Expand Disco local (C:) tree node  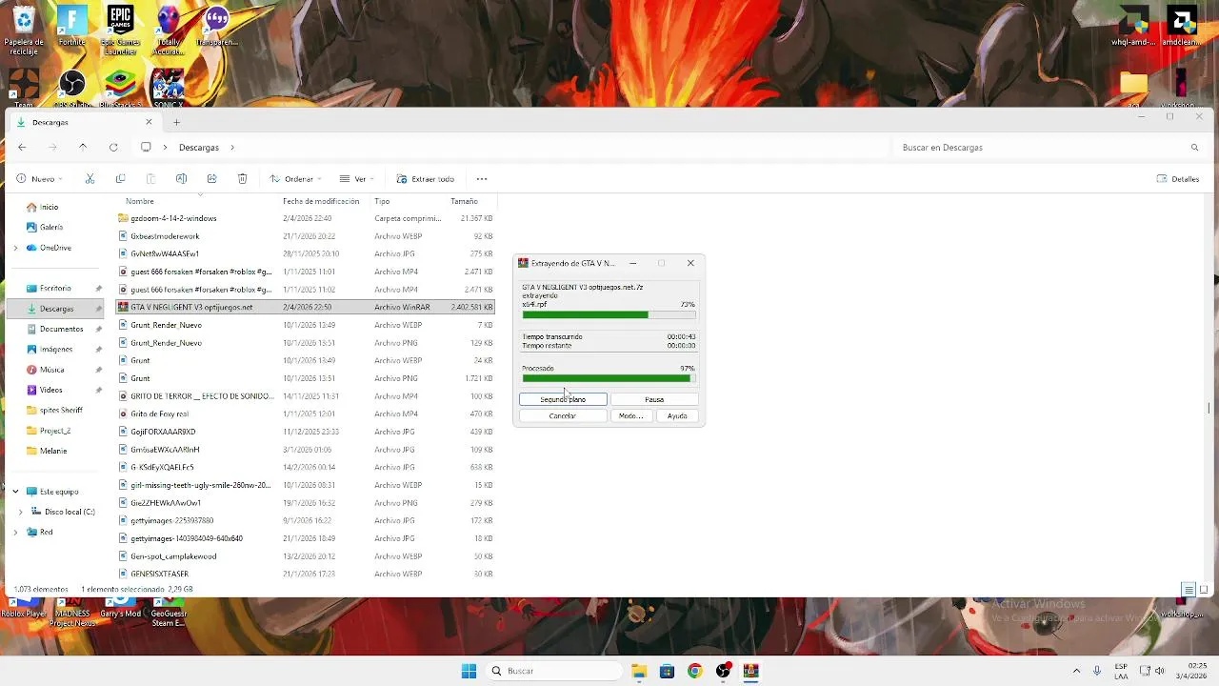pyautogui.click(x=21, y=512)
